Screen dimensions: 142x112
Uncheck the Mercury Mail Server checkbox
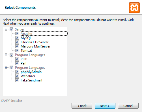pyautogui.click(x=17, y=46)
